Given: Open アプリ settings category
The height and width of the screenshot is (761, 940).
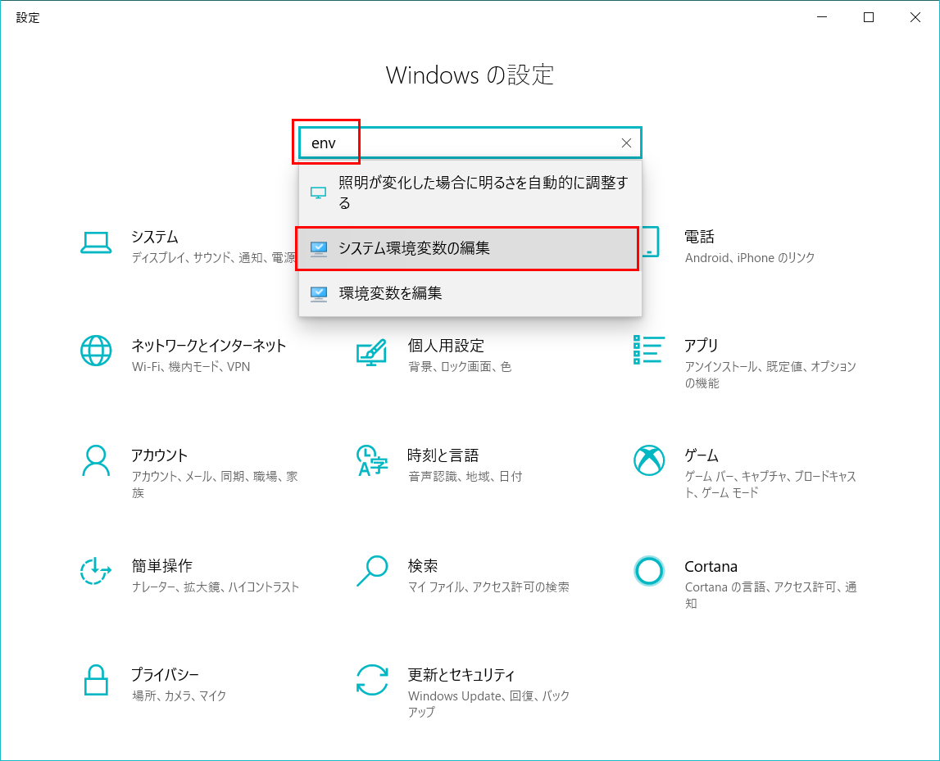Looking at the screenshot, I should (x=701, y=346).
